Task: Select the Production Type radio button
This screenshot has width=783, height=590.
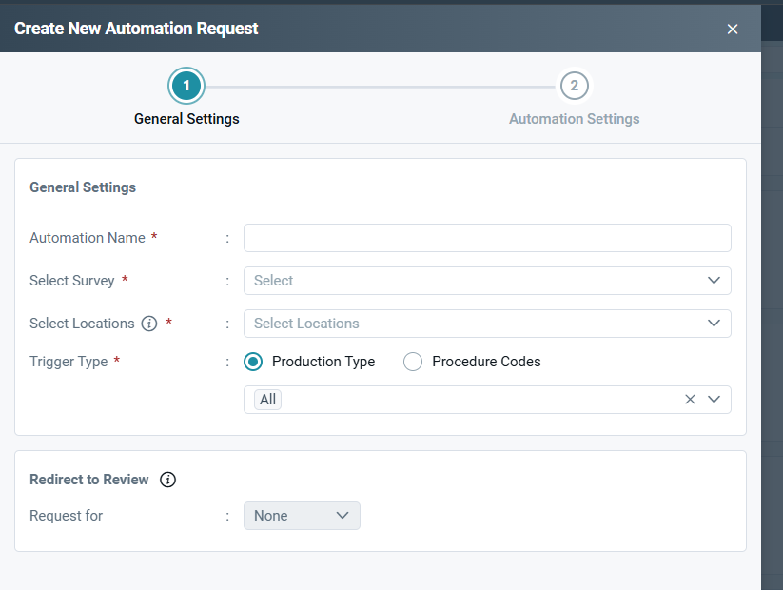Action: click(253, 362)
